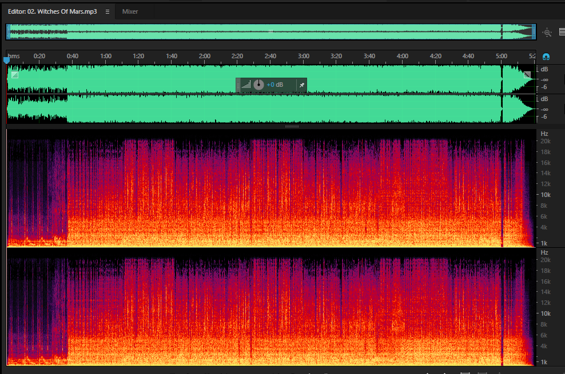The image size is (565, 374).
Task: Click the fade out handle on waveform
Action: [527, 75]
